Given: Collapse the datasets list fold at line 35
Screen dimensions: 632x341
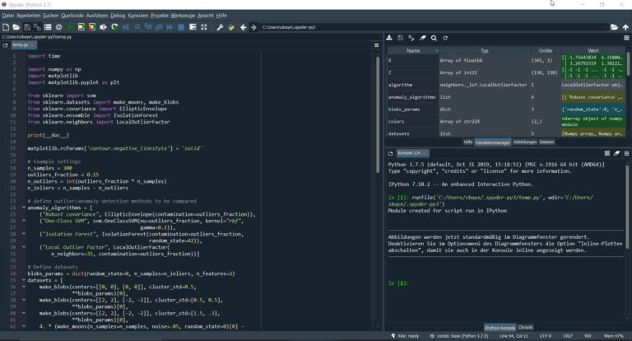Looking at the screenshot, I should [x=23, y=280].
